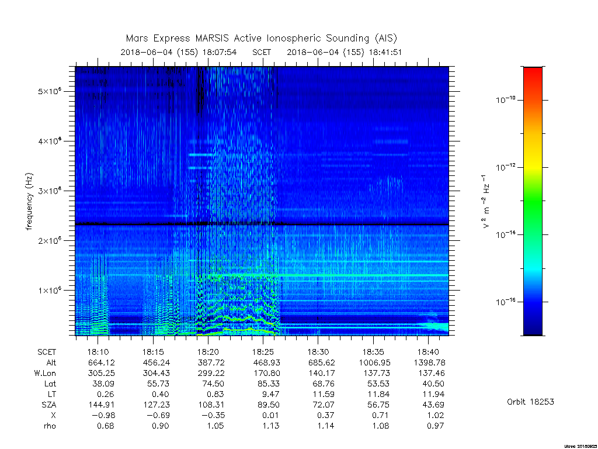This screenshot has width=598, height=449.
Task: Click the local time value '9.47'
Action: point(271,394)
